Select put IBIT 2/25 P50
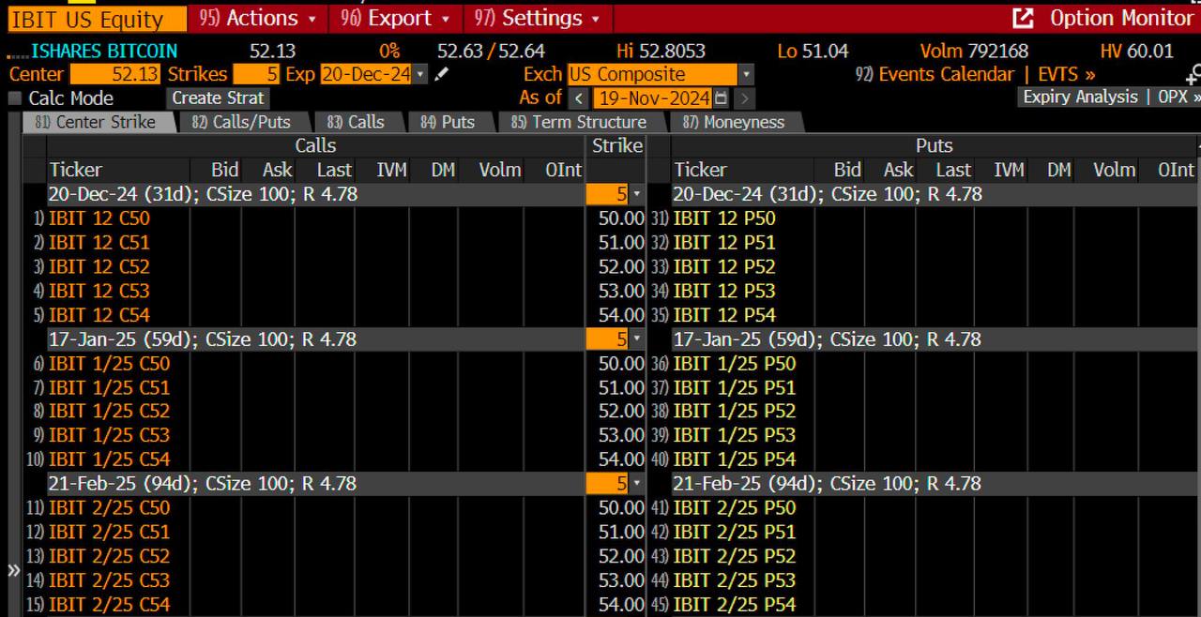 [x=735, y=508]
